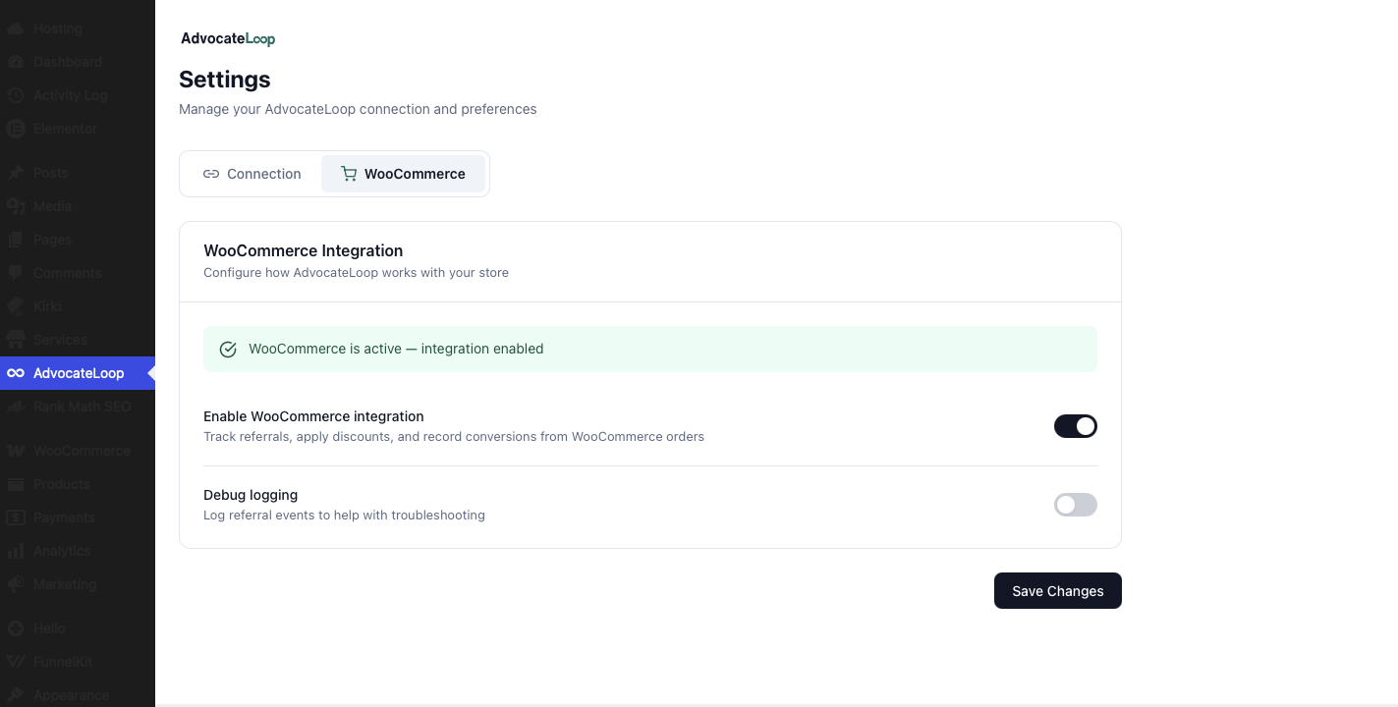
Task: Click the Pages icon in sidebar
Action: click(x=16, y=240)
